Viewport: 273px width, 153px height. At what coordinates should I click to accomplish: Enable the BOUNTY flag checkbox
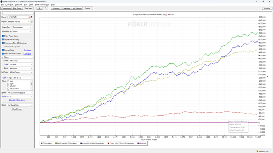point(8,86)
